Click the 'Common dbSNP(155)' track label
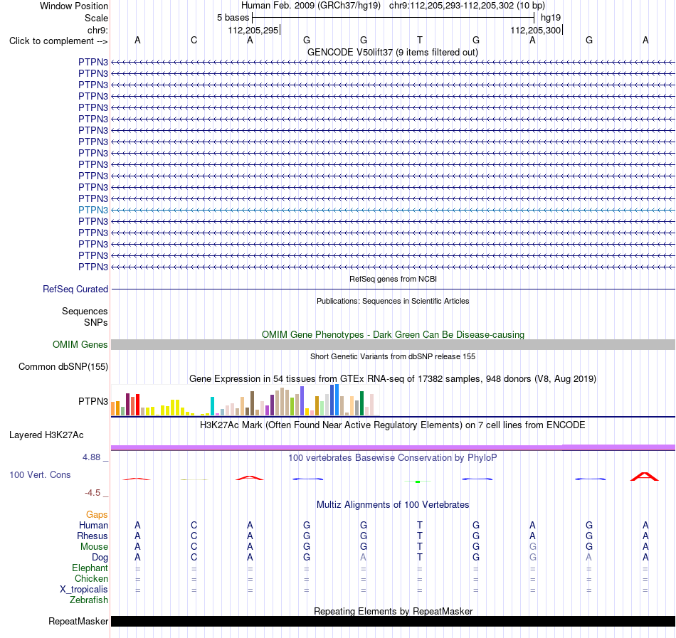676x638 pixels. coord(63,366)
